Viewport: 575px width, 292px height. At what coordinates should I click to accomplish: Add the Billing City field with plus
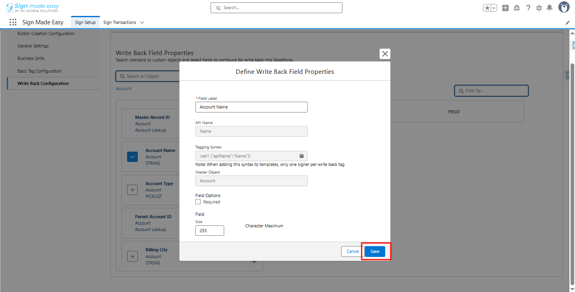pyautogui.click(x=133, y=256)
